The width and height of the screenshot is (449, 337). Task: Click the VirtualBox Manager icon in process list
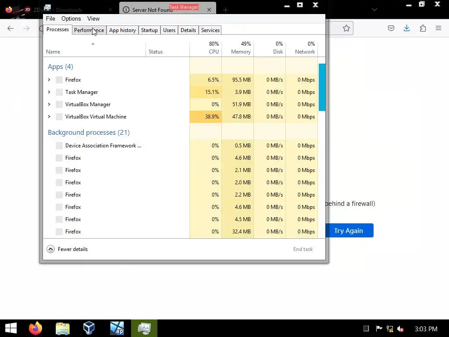(59, 104)
